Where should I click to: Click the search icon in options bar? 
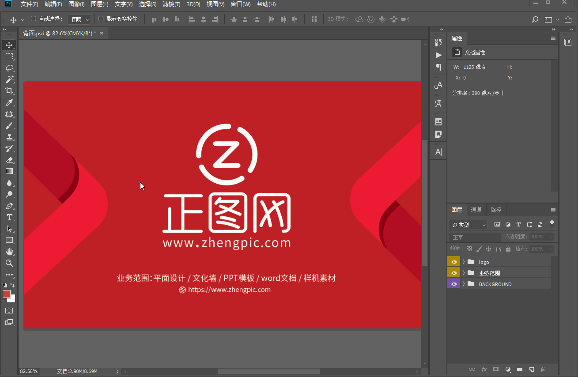[x=535, y=19]
